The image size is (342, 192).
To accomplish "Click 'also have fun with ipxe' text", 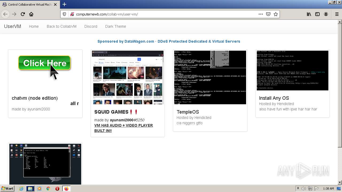I will (x=288, y=109).
